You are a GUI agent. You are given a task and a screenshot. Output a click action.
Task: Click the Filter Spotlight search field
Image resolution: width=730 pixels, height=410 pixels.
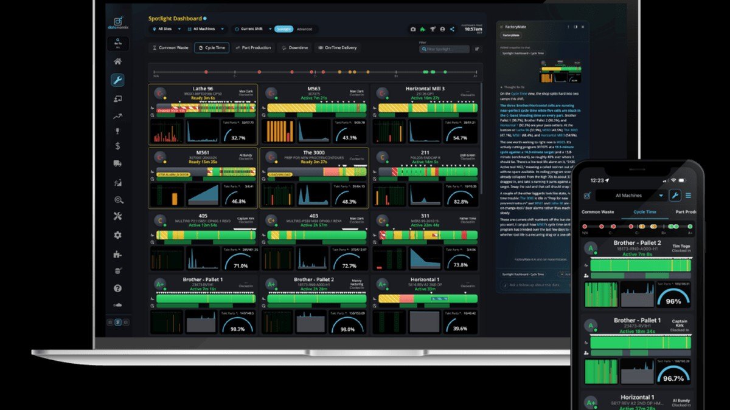click(x=444, y=49)
